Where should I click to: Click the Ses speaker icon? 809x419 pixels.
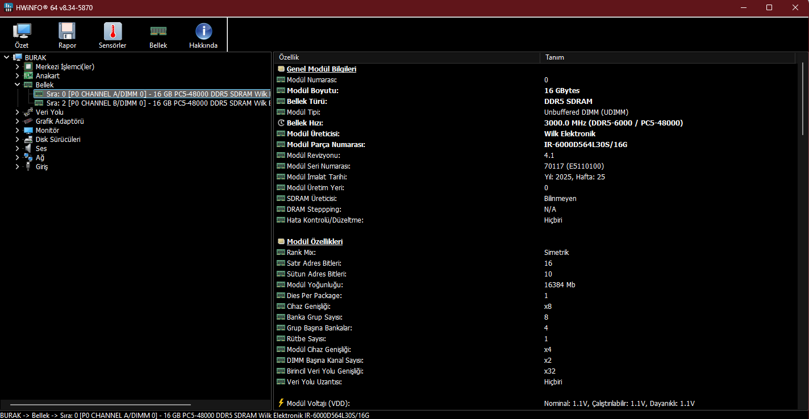tap(28, 148)
